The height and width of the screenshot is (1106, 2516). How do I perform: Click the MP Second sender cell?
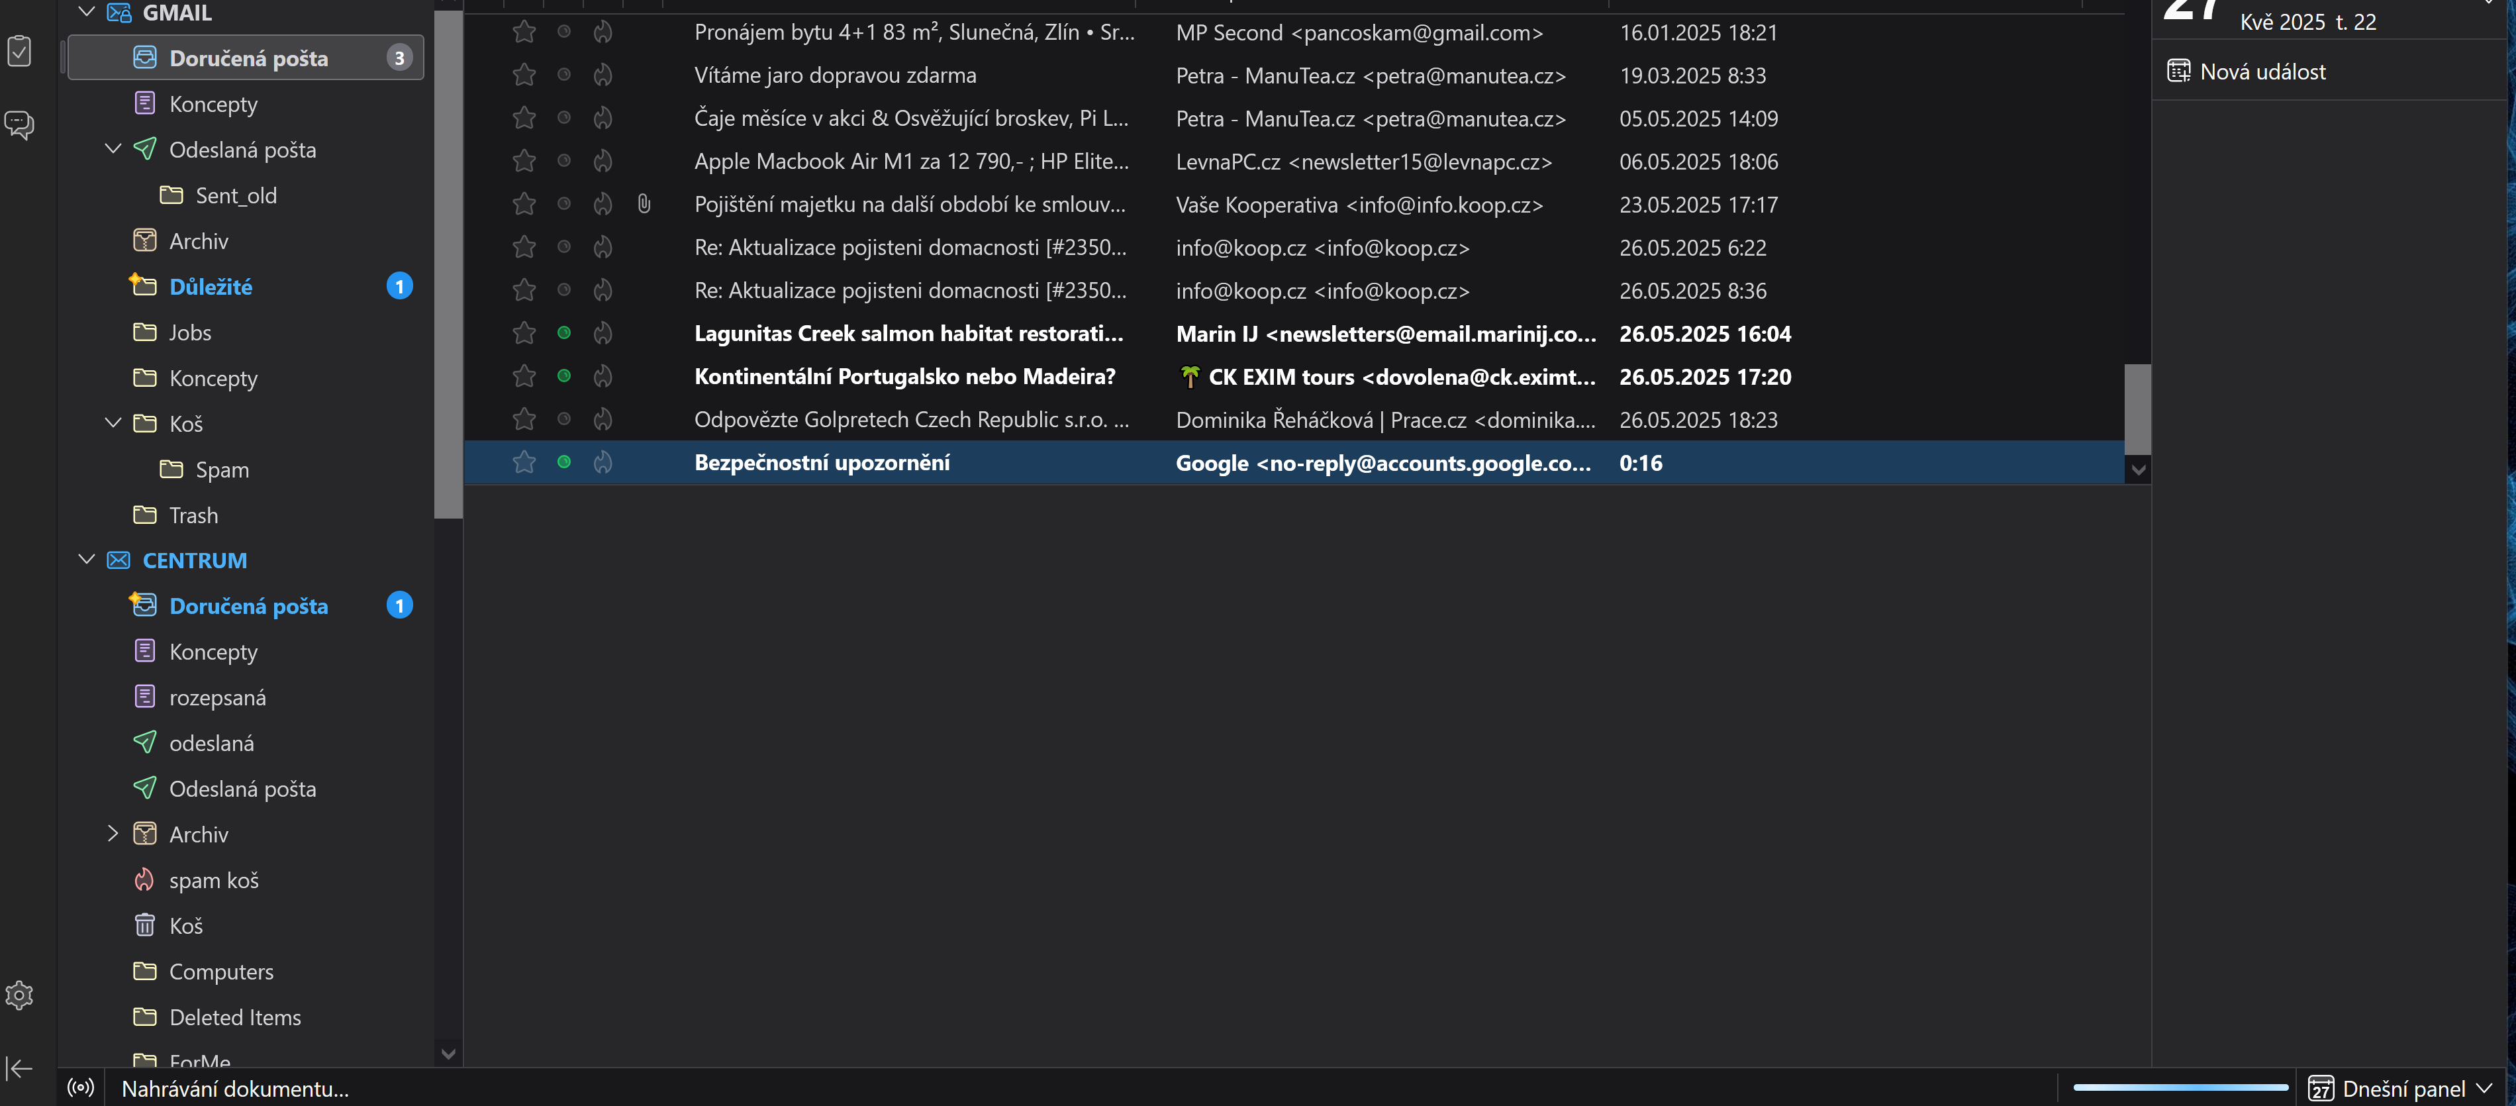(x=1359, y=32)
